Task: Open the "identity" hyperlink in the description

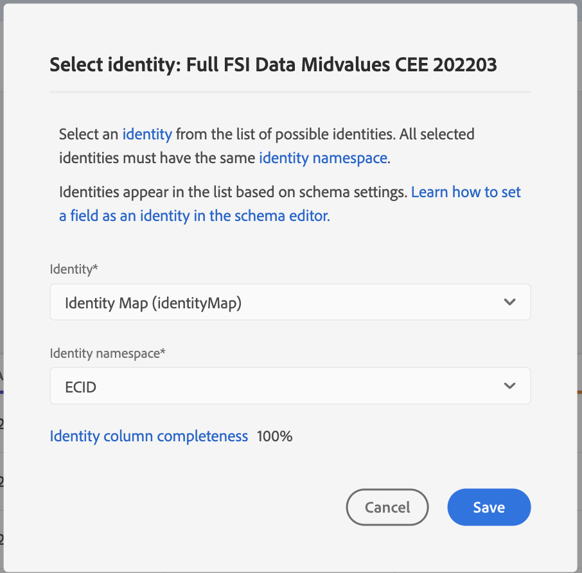Action: (x=147, y=134)
